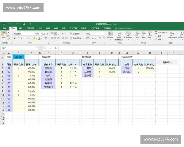Switch to the Formulas (公式) tab
The width and height of the screenshot is (184, 147).
click(40, 28)
